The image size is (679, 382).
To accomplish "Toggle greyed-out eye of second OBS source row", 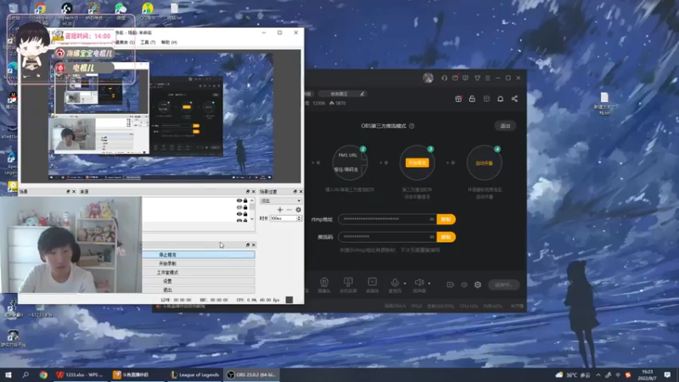I will click(239, 207).
